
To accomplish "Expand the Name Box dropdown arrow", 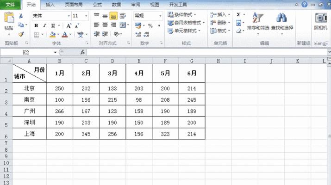I will 55,52.
